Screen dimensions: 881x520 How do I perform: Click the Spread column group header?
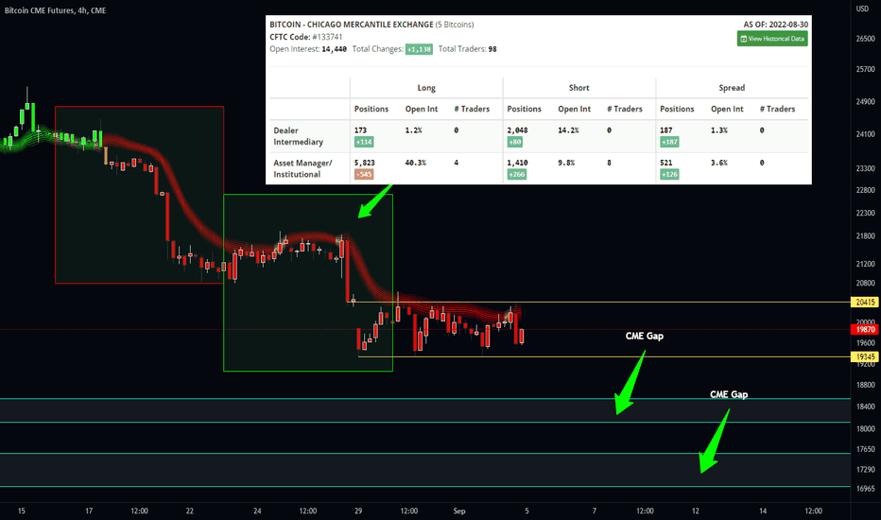(732, 88)
